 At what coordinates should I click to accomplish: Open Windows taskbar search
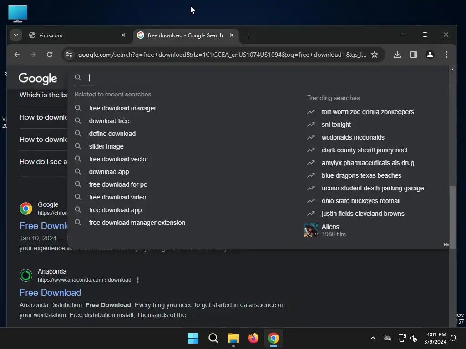(x=213, y=338)
